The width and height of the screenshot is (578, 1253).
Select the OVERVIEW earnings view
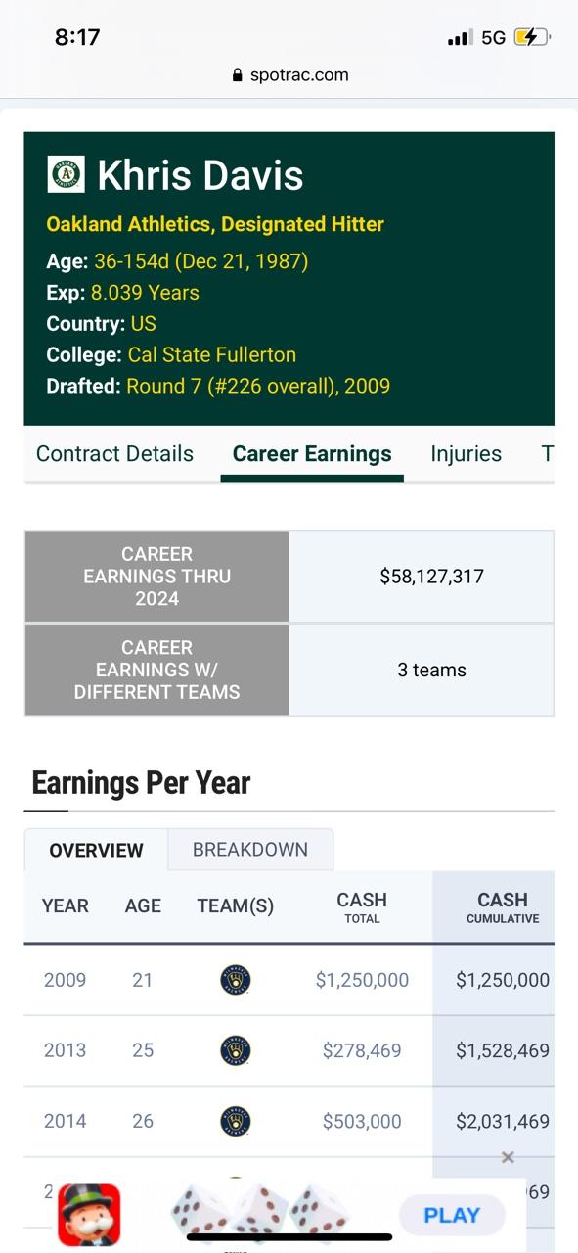pyautogui.click(x=96, y=850)
